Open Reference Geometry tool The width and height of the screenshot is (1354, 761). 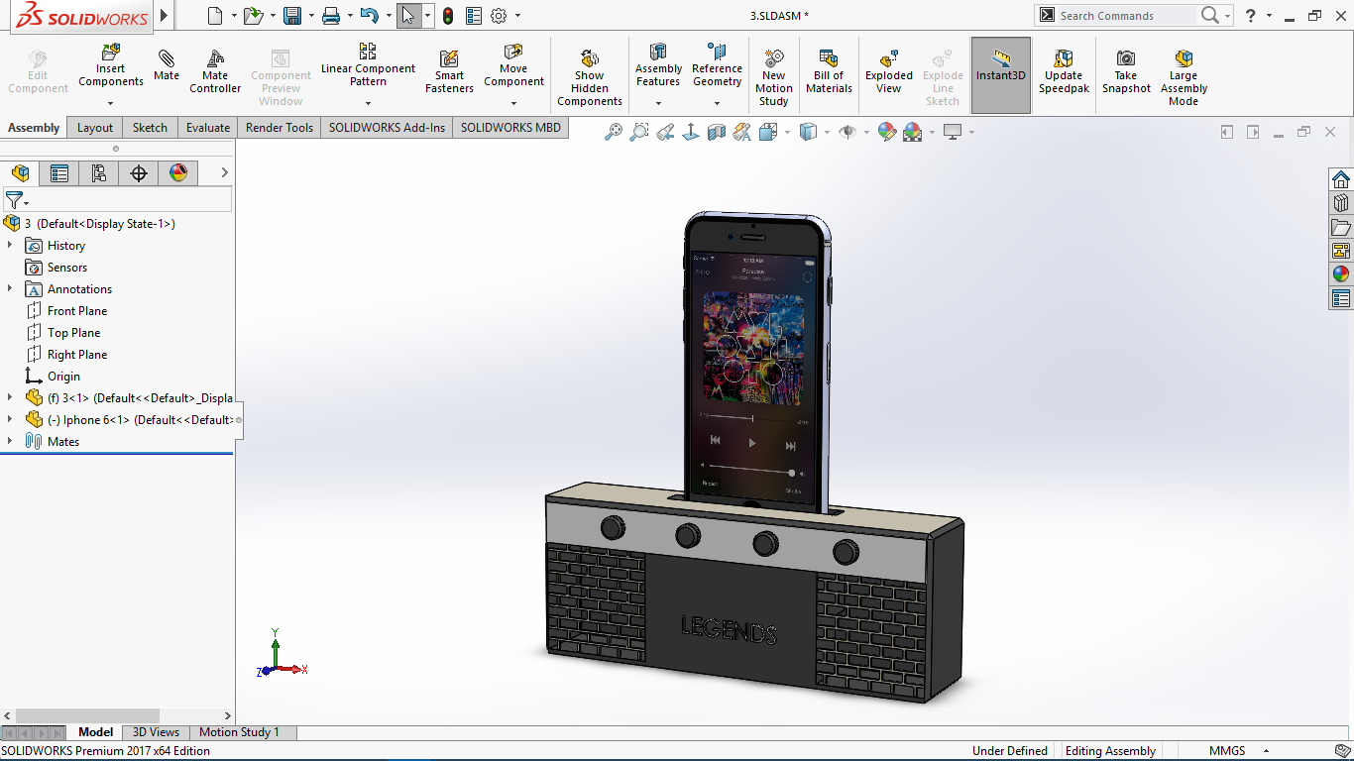717,65
